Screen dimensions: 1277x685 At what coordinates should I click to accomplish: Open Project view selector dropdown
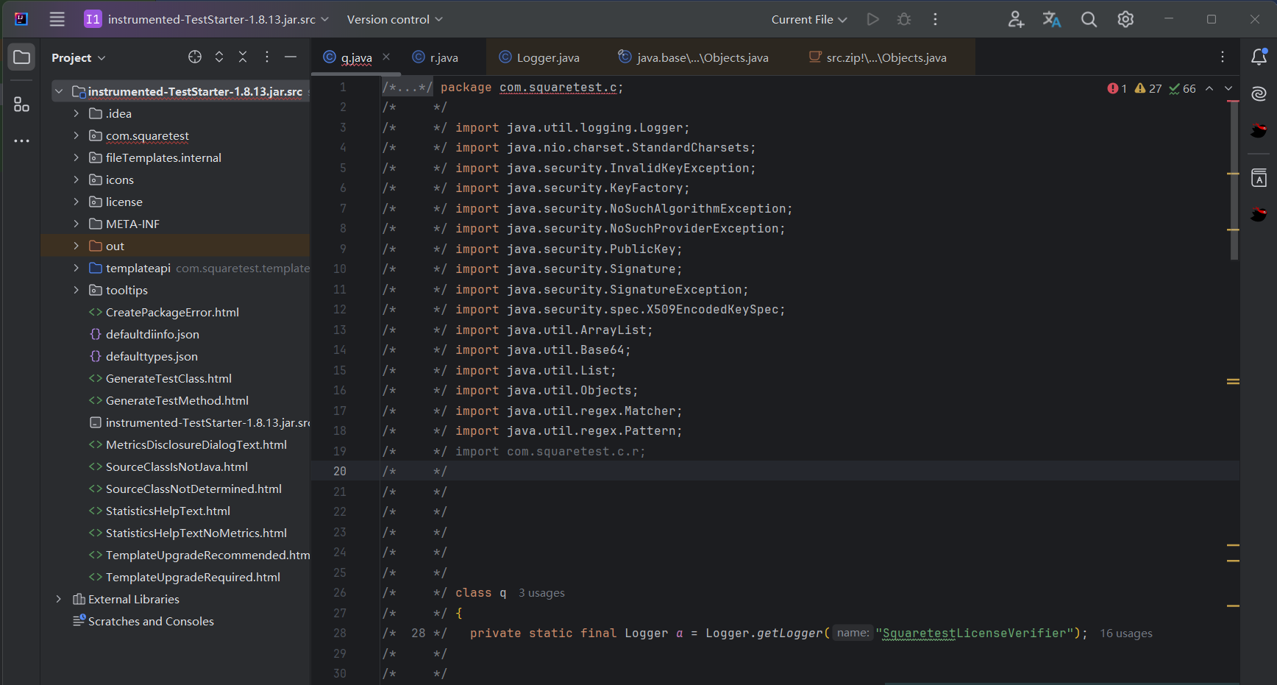tap(79, 57)
